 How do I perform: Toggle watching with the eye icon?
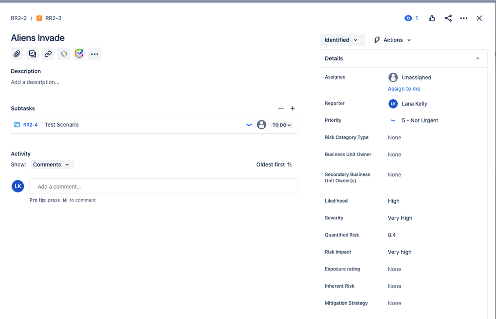click(x=408, y=18)
